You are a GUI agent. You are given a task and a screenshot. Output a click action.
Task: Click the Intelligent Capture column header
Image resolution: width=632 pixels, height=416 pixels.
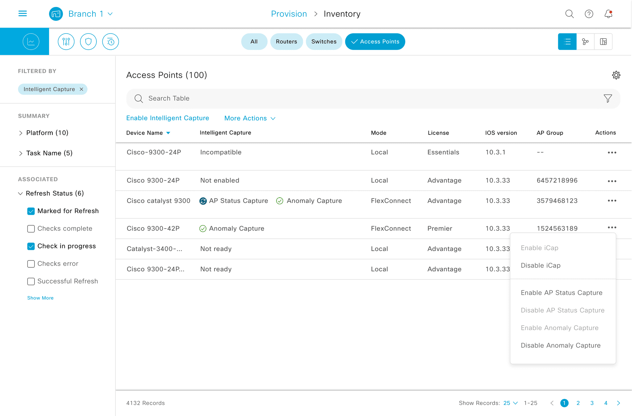tap(225, 133)
